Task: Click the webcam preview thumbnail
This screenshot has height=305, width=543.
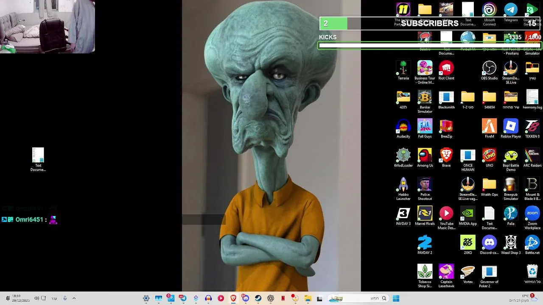Action: click(x=48, y=26)
